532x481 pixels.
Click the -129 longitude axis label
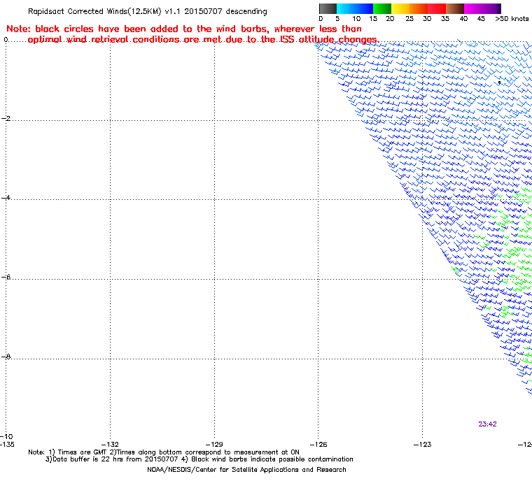click(x=214, y=444)
